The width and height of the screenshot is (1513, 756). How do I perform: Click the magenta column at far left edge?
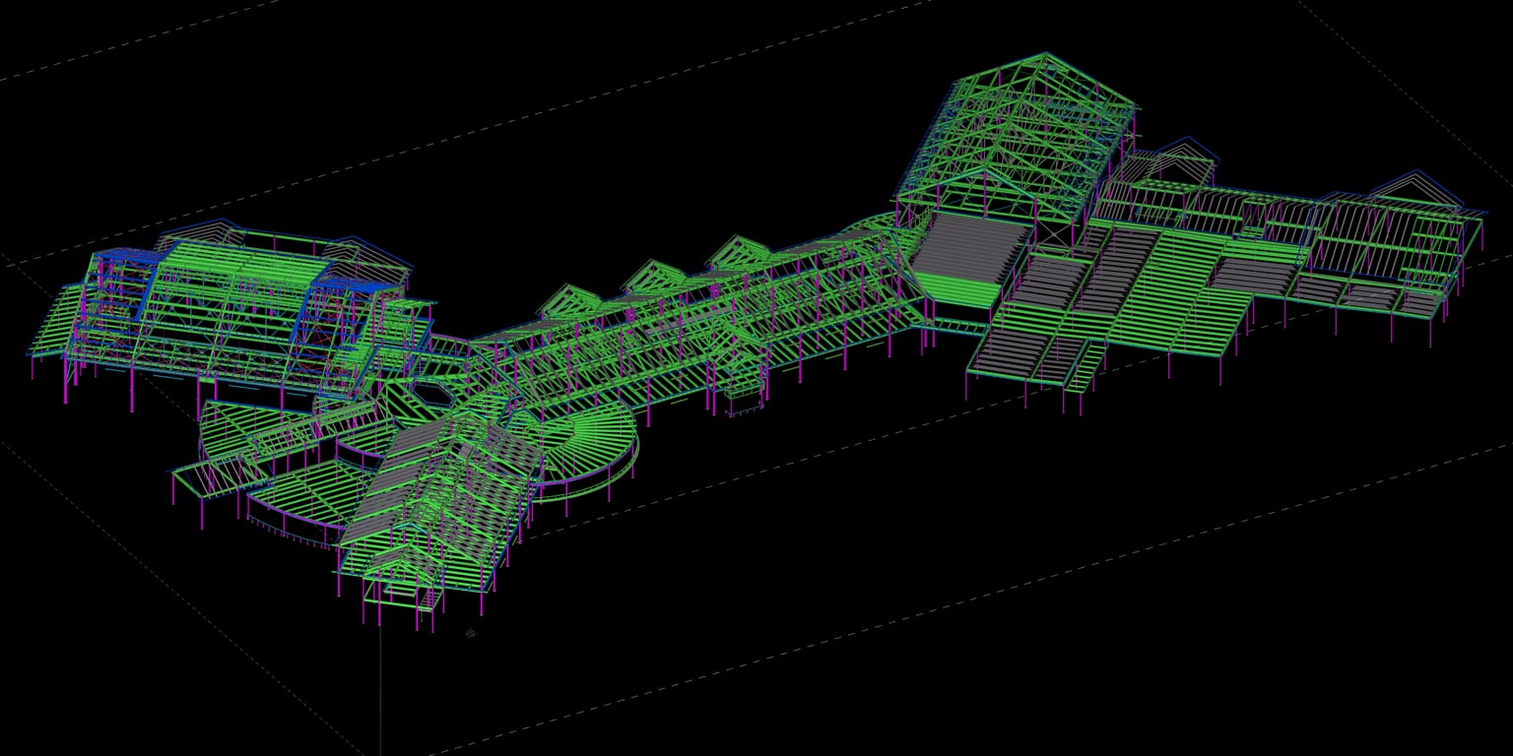tap(34, 366)
